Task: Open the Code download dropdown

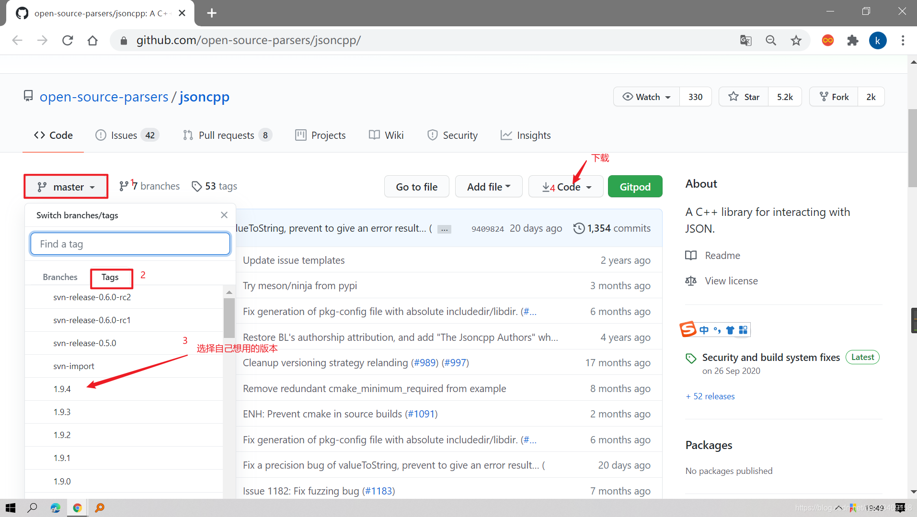Action: (x=566, y=187)
